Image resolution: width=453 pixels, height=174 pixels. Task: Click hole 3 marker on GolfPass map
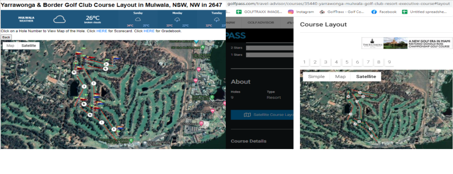pyautogui.click(x=351, y=114)
